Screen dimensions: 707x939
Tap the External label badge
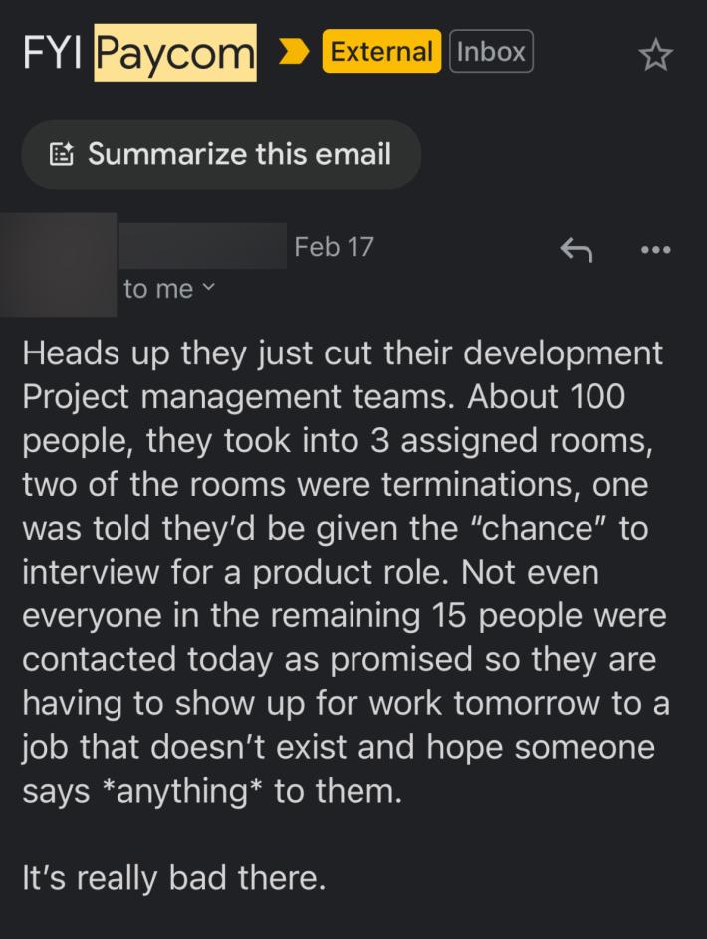(x=381, y=52)
